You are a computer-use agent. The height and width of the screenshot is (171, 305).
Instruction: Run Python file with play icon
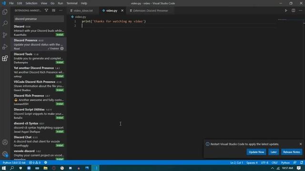tap(286, 10)
